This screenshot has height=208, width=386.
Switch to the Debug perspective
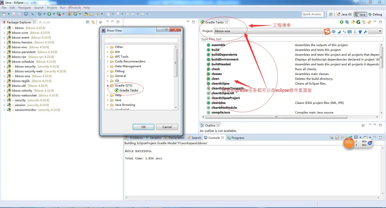pos(375,14)
